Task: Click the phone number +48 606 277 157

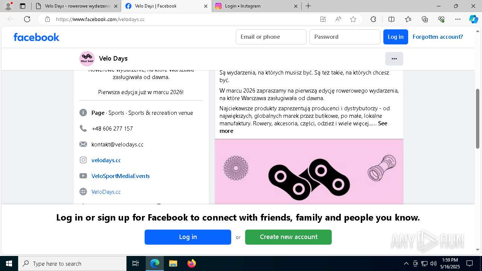Action: point(112,128)
